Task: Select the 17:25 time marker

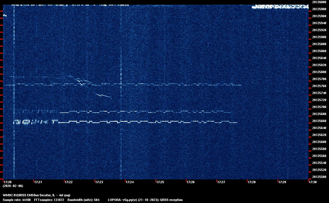Action: point(160,182)
